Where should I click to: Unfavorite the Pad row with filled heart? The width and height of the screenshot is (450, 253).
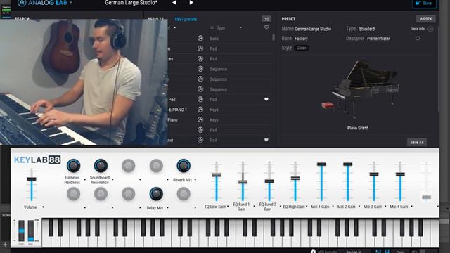[266, 99]
